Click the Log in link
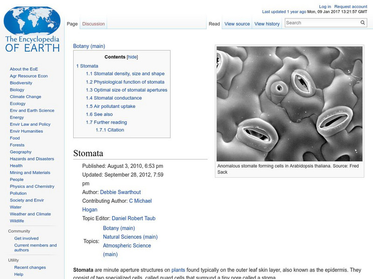This screenshot has width=373, height=279. click(325, 7)
